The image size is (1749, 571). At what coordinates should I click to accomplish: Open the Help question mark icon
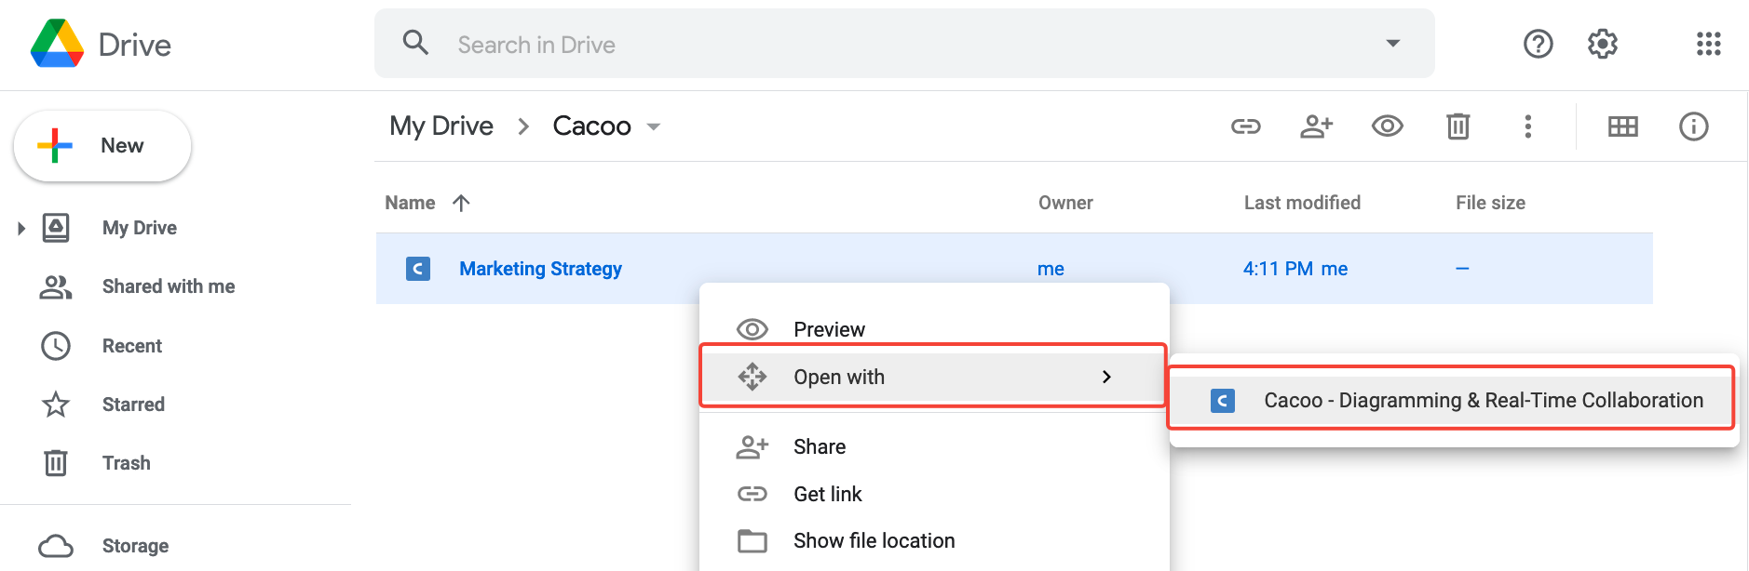pyautogui.click(x=1538, y=44)
